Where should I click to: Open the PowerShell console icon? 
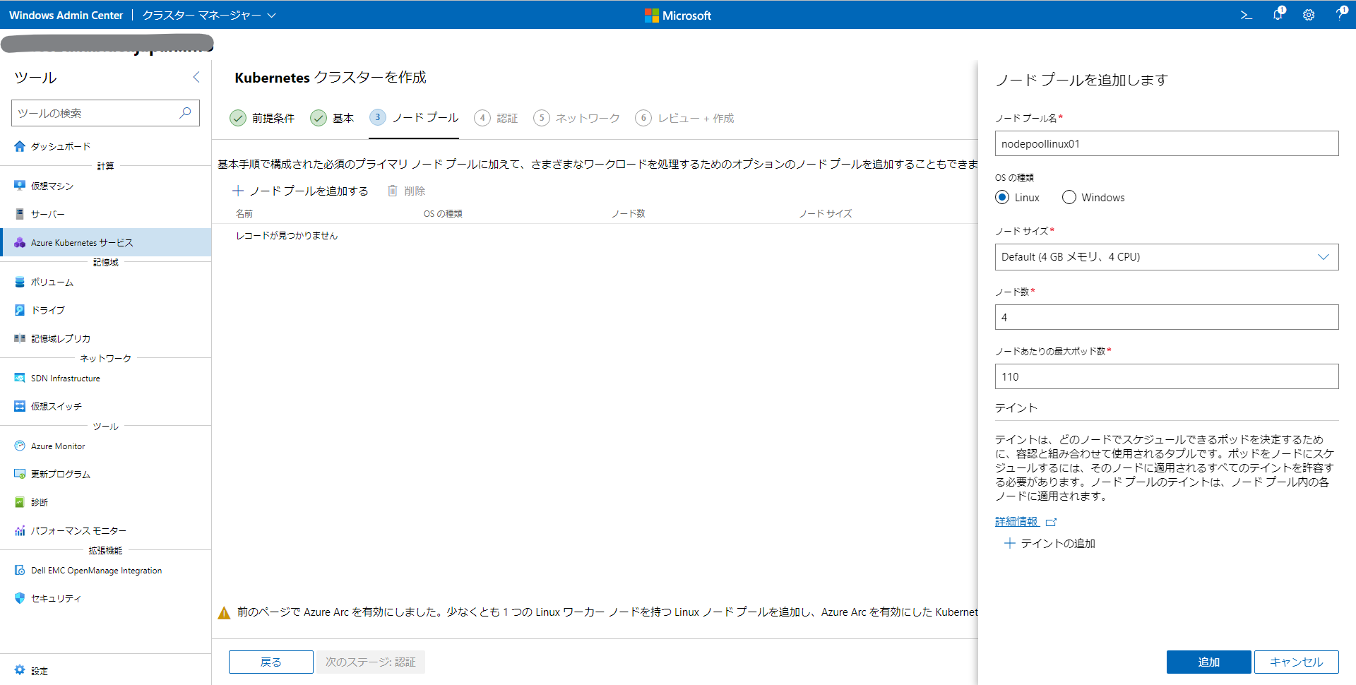(x=1247, y=15)
